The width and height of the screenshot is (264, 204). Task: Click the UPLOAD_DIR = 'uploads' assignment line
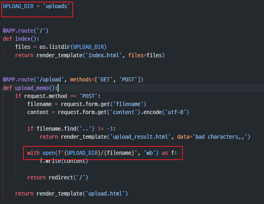point(36,6)
